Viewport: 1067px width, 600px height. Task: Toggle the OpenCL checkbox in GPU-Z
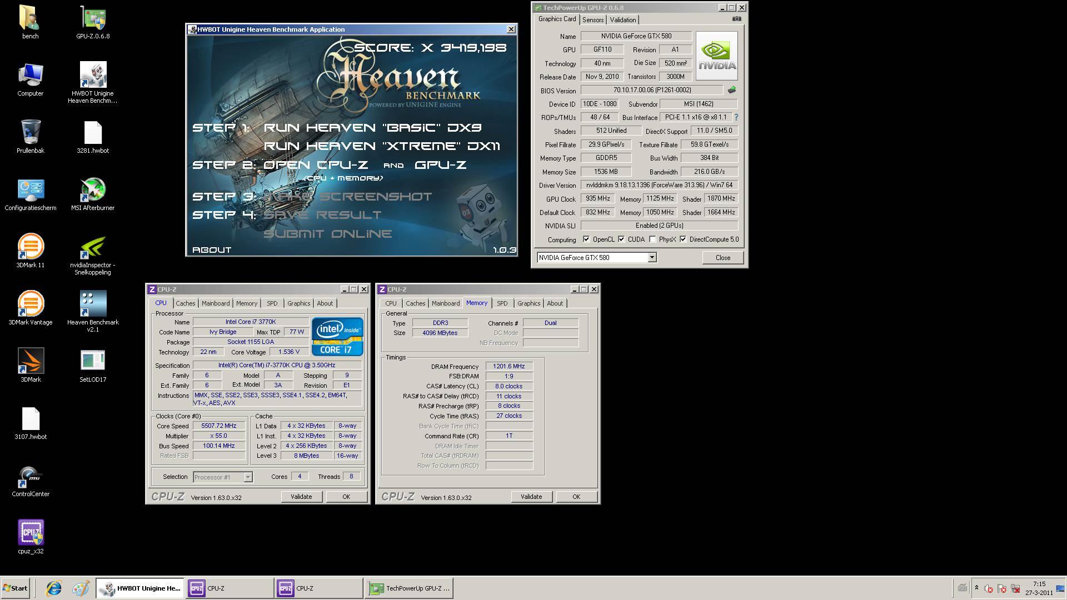click(586, 239)
